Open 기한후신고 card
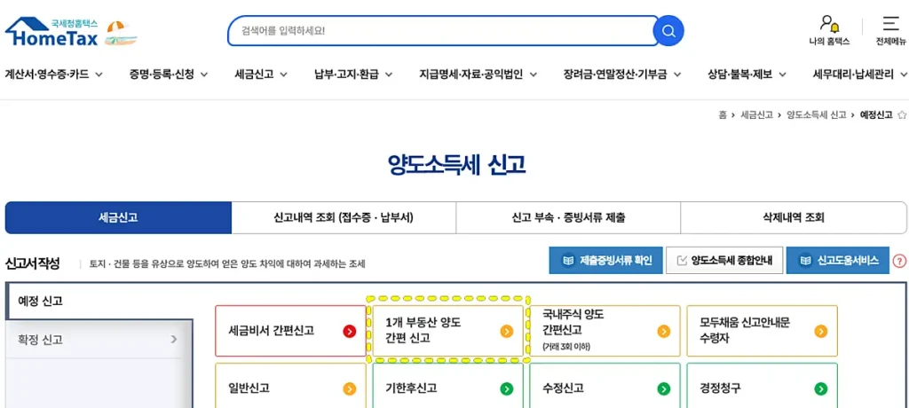Image resolution: width=909 pixels, height=408 pixels. pos(447,386)
